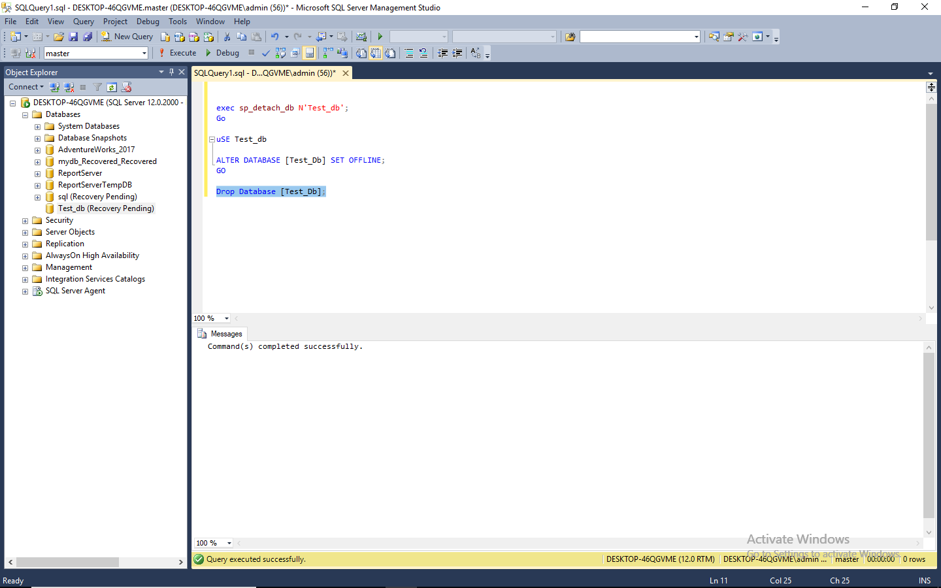
Task: Switch to the SQLQuery1.sql tab
Action: [x=265, y=73]
